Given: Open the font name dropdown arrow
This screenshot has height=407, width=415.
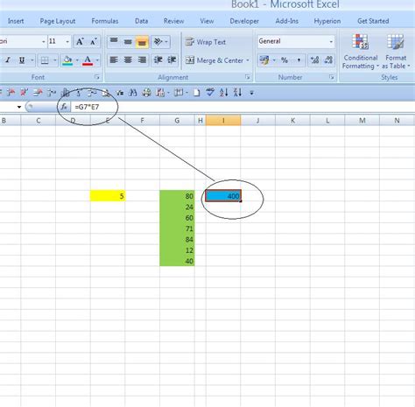Looking at the screenshot, I should click(44, 42).
